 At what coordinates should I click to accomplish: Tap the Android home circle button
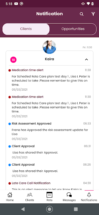pos(49,209)
